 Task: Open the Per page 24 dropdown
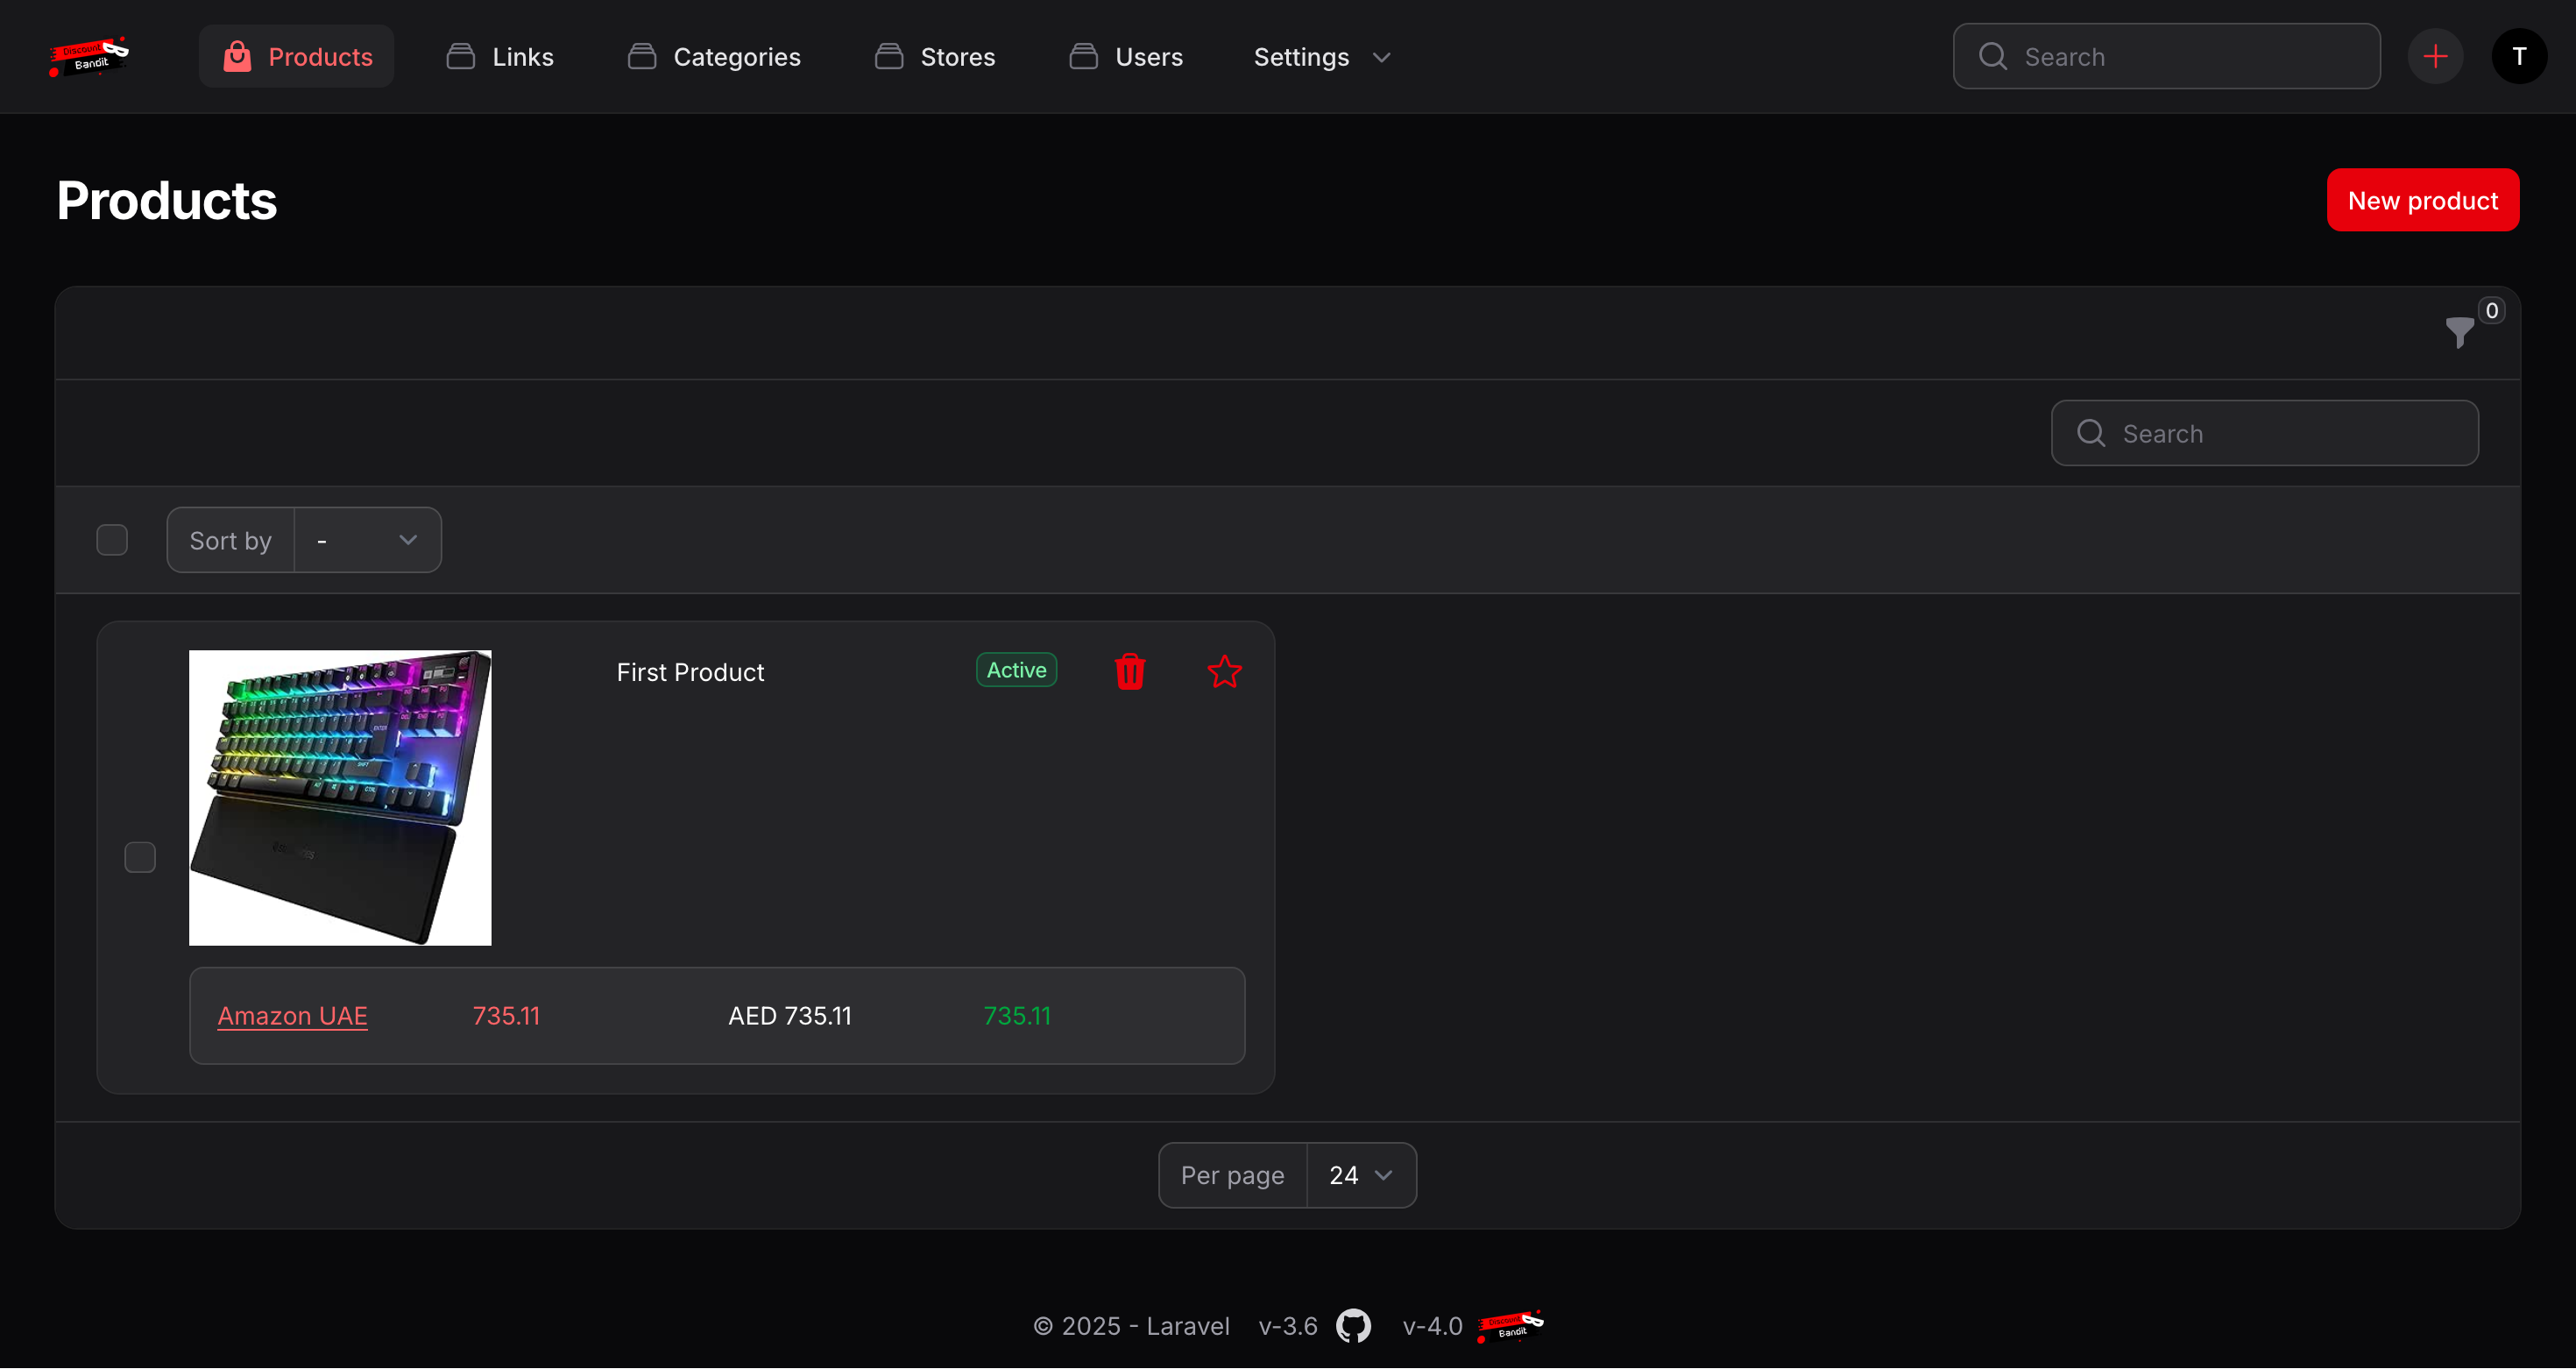(1360, 1175)
